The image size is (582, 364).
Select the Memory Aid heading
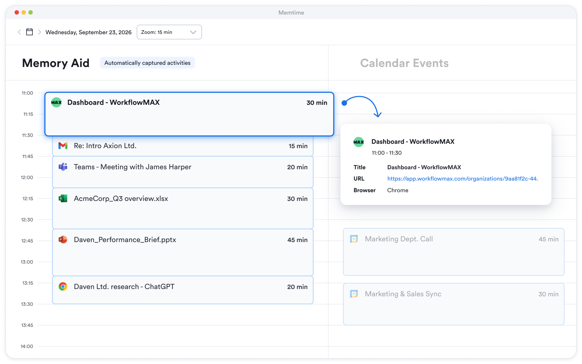coord(56,63)
